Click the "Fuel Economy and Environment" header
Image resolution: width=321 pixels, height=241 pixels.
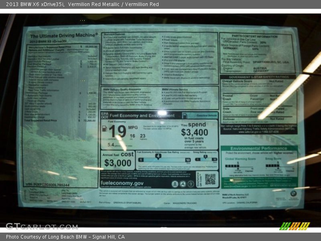click(x=142, y=116)
